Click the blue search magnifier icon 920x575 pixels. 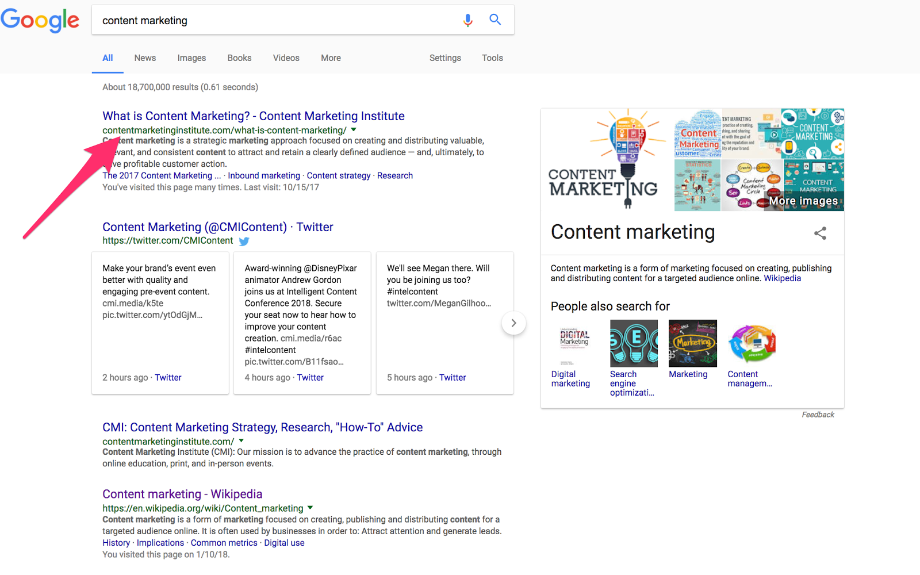[495, 20]
